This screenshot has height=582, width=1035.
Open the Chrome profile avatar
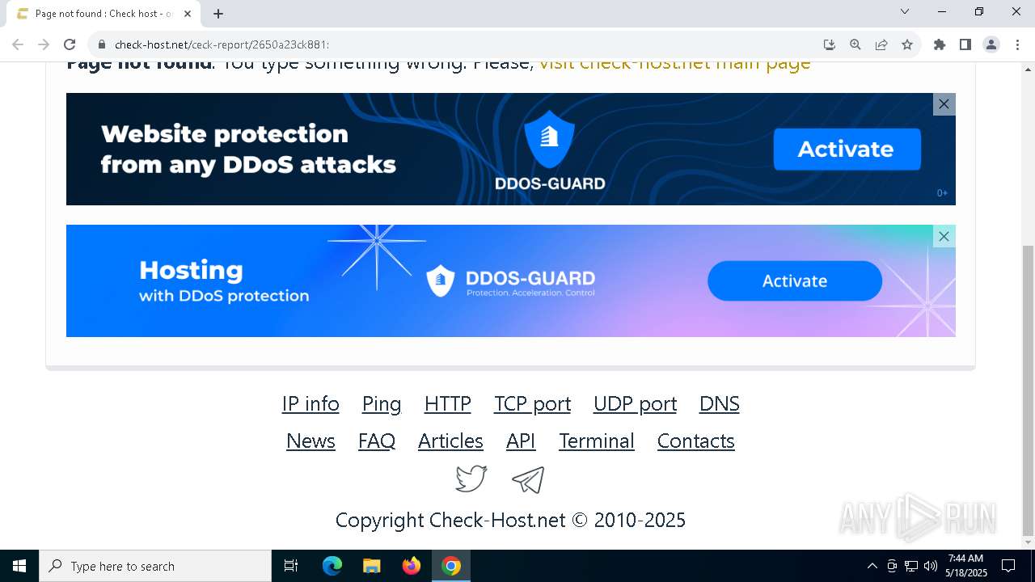point(991,44)
